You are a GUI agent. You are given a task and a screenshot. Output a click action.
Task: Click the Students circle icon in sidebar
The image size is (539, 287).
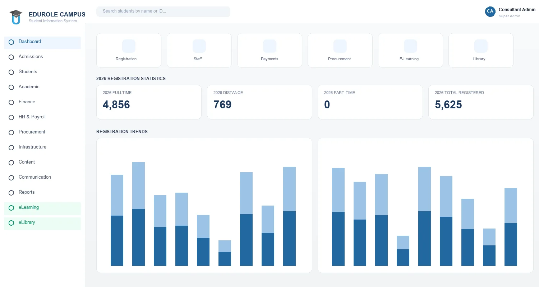[11, 72]
